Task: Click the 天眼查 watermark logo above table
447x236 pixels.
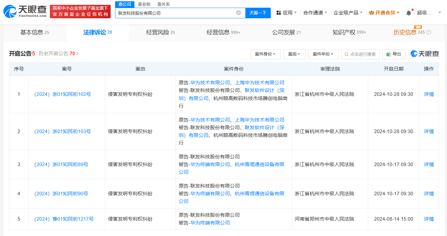Action: point(424,54)
